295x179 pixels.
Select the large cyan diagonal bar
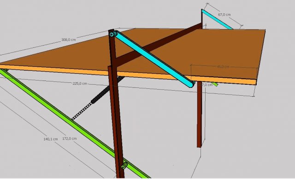(x=153, y=59)
